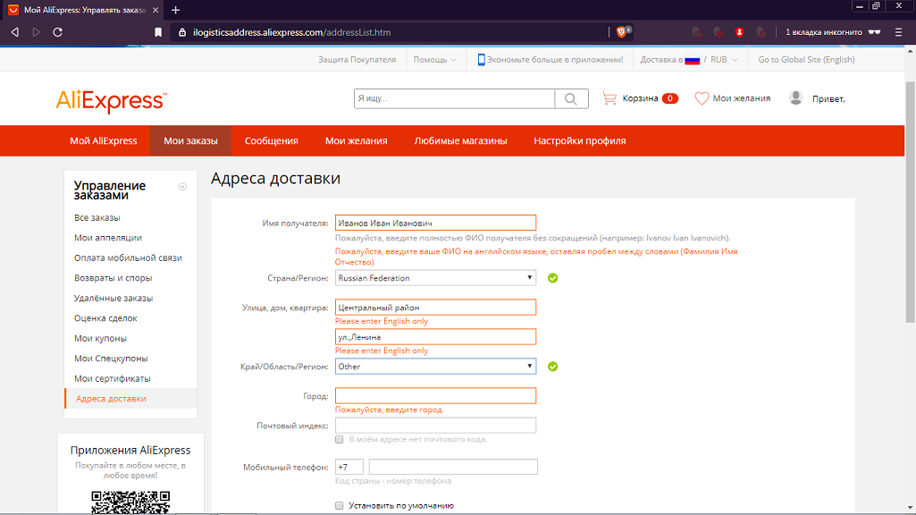This screenshot has width=916, height=515.
Task: Collapse Управление заказами section icon
Action: point(183,187)
